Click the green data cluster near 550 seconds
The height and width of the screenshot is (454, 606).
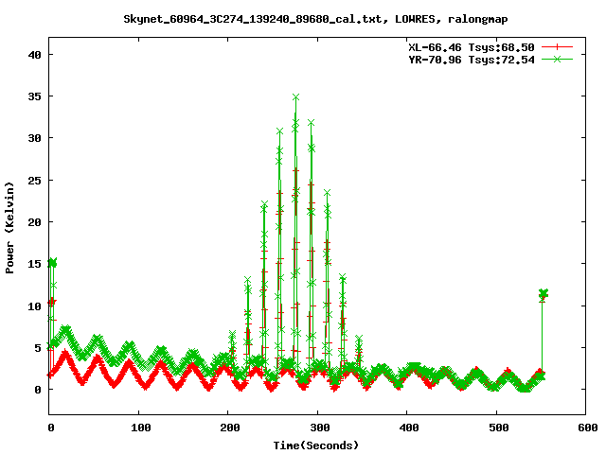(543, 294)
